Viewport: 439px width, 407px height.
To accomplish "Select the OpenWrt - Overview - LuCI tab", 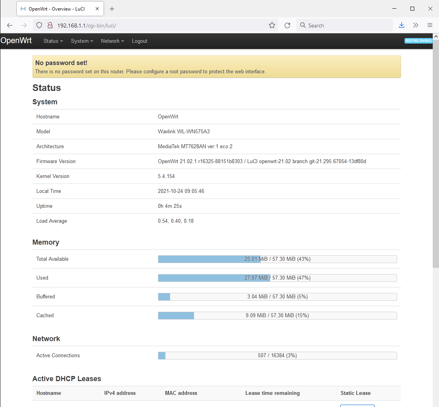I will click(x=60, y=9).
